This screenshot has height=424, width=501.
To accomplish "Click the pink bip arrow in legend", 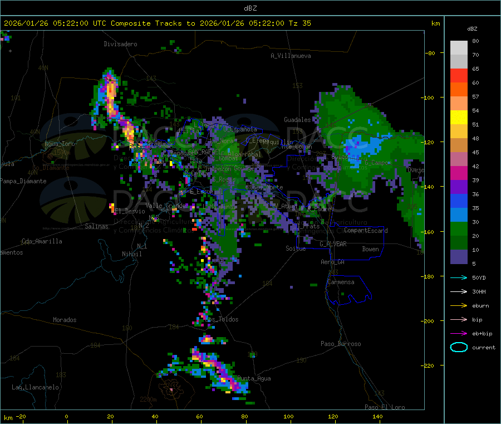I will [x=459, y=319].
